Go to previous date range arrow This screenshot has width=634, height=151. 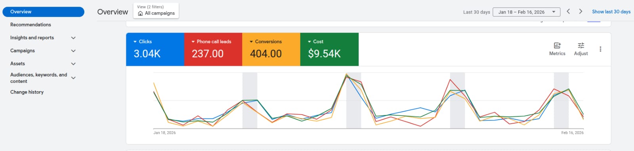(568, 11)
